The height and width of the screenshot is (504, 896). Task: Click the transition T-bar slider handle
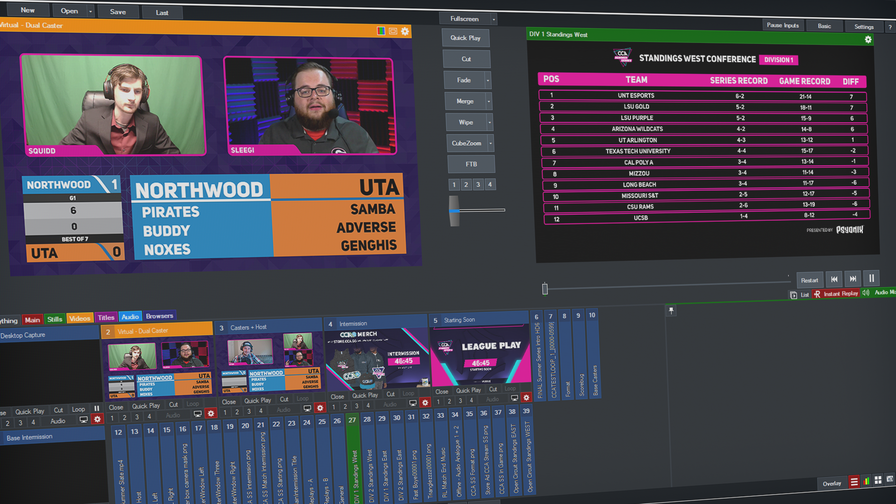click(x=454, y=211)
